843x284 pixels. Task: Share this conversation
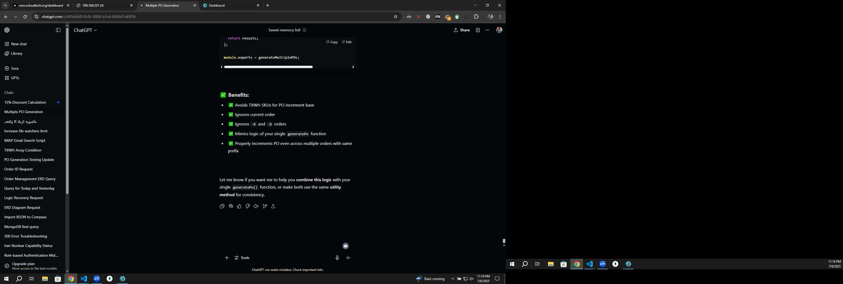click(462, 30)
